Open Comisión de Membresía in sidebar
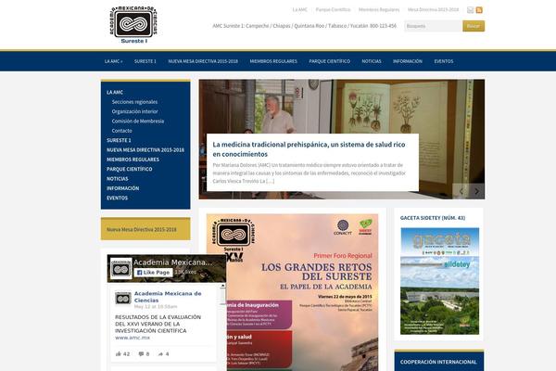Screen dimensions: 556x371 [138, 122]
